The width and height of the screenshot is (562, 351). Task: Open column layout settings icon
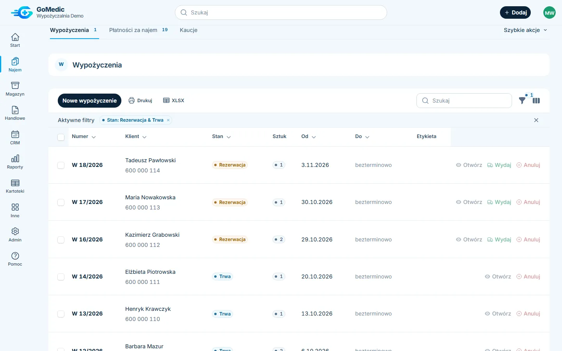pyautogui.click(x=536, y=101)
